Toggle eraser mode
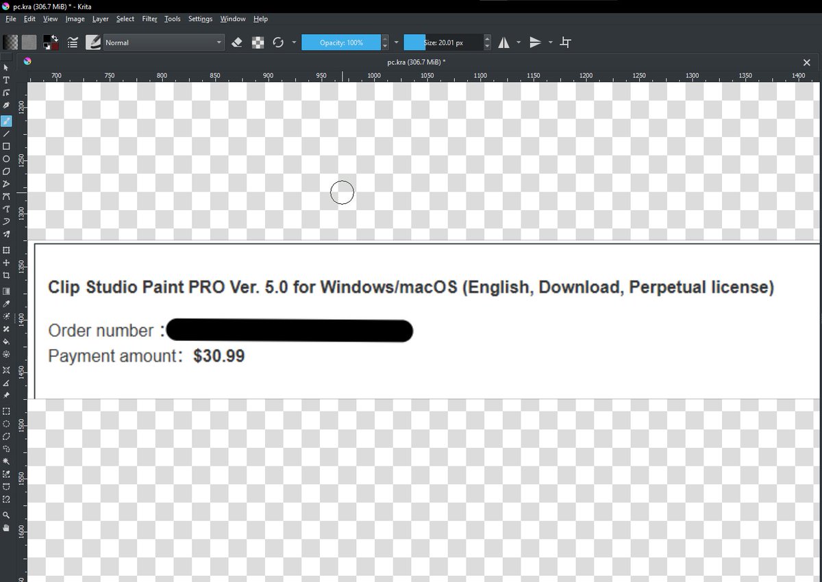The height and width of the screenshot is (582, 822). [237, 42]
